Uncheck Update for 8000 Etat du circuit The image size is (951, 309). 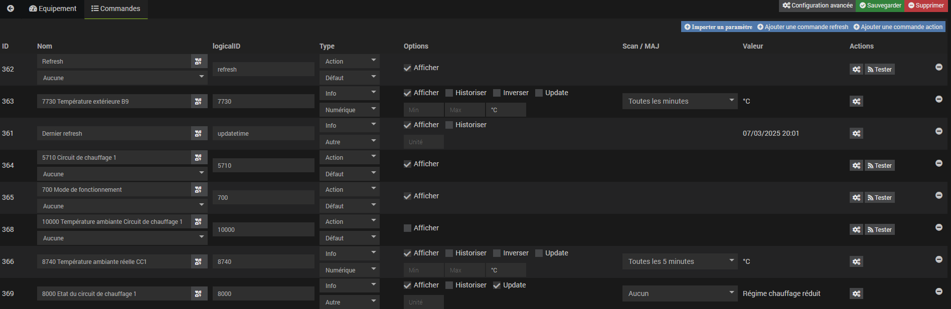497,285
